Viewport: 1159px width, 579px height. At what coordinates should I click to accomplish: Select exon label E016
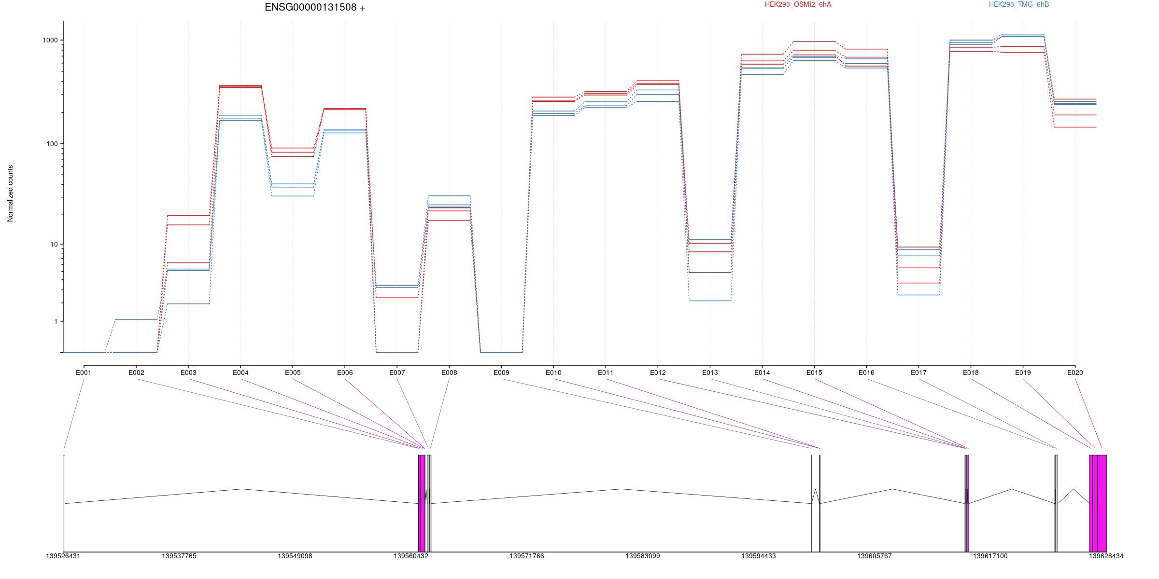click(x=866, y=372)
